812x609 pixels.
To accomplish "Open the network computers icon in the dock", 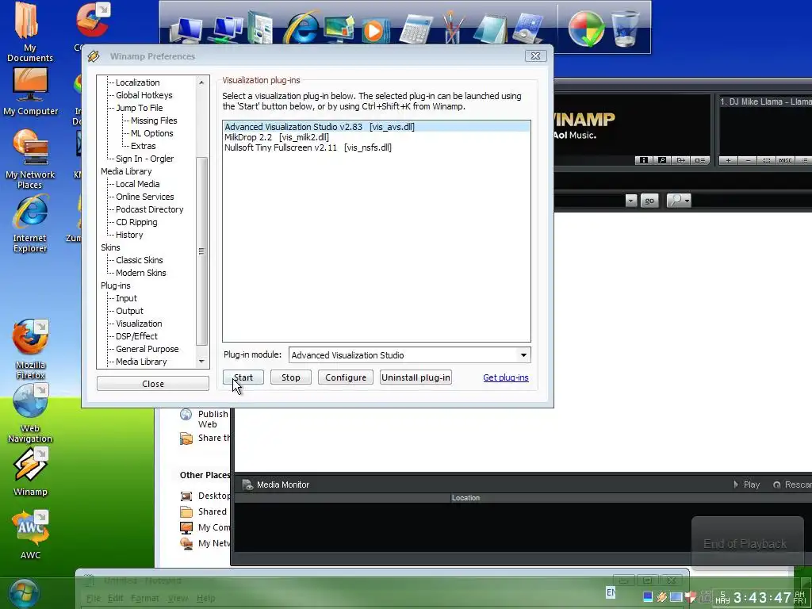I will pyautogui.click(x=226, y=29).
